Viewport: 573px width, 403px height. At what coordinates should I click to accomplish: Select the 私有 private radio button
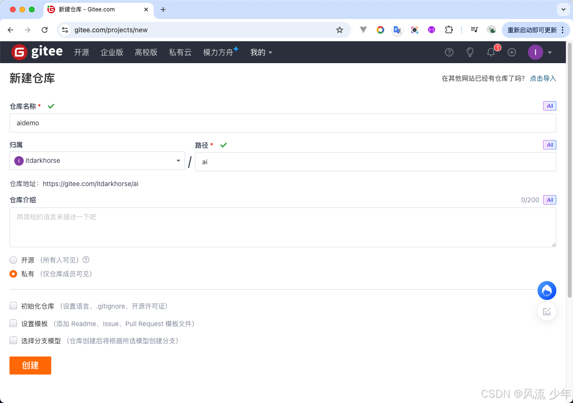click(x=13, y=274)
